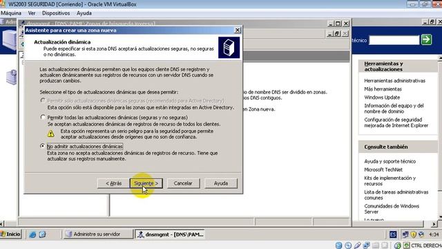Select 'Permitir todas las actualizaciones dinámicas' option
The height and width of the screenshot is (249, 442).
pos(43,117)
